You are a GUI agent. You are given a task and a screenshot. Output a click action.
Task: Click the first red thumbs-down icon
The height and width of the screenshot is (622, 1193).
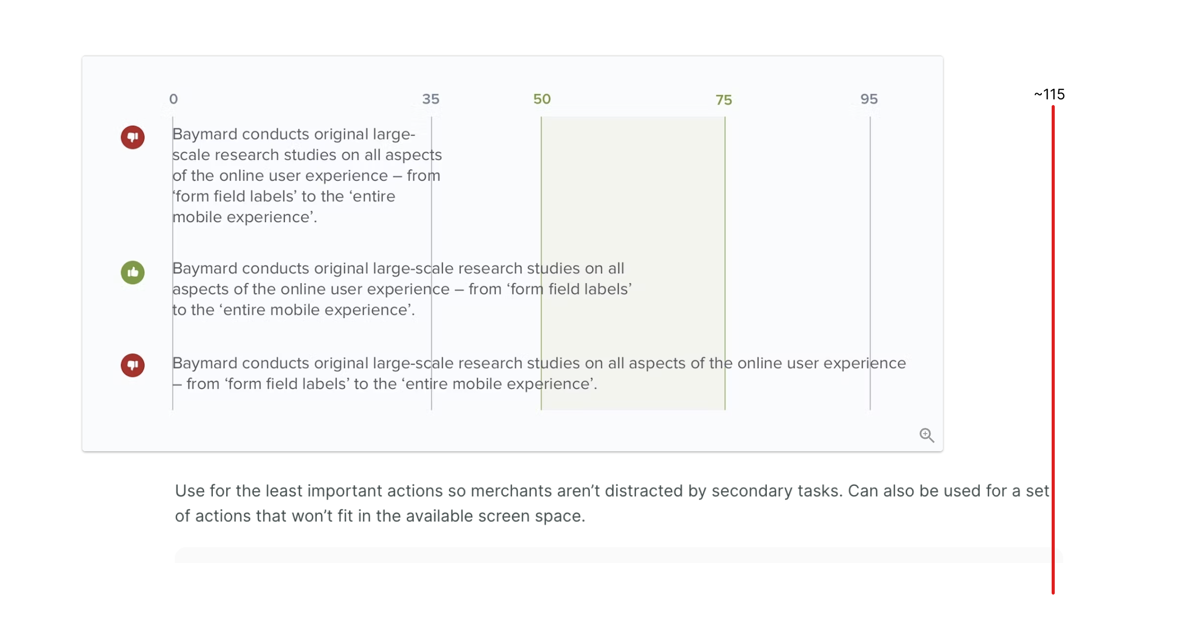133,137
